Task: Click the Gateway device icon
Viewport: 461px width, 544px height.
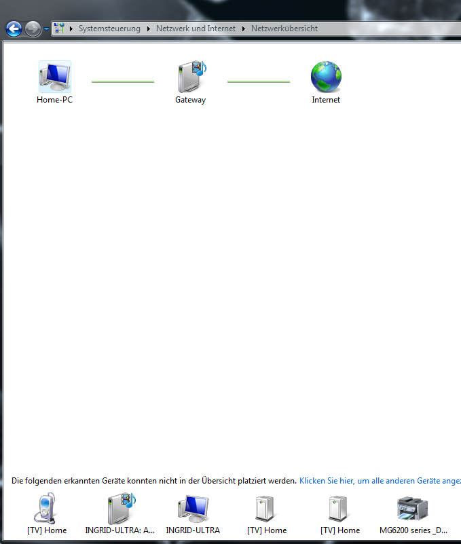Action: point(191,77)
